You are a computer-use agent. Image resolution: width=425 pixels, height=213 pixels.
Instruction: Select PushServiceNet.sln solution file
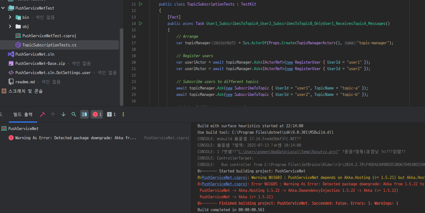[35, 54]
